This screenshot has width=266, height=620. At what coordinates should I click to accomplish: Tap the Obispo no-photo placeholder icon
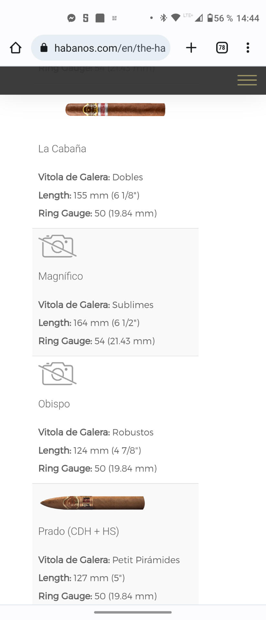58,374
